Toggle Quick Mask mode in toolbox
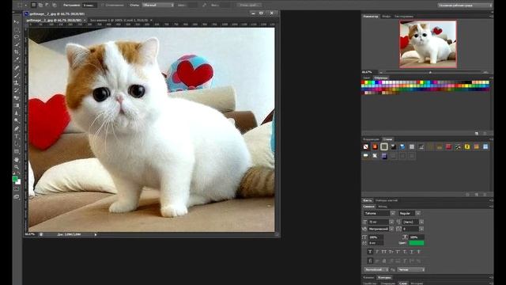Image resolution: width=506 pixels, height=285 pixels. tap(17, 188)
